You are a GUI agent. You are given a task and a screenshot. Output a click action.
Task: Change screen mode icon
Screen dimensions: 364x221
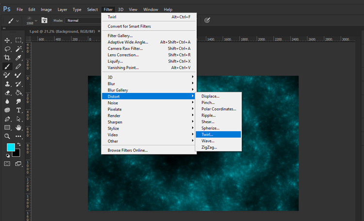pos(18,164)
